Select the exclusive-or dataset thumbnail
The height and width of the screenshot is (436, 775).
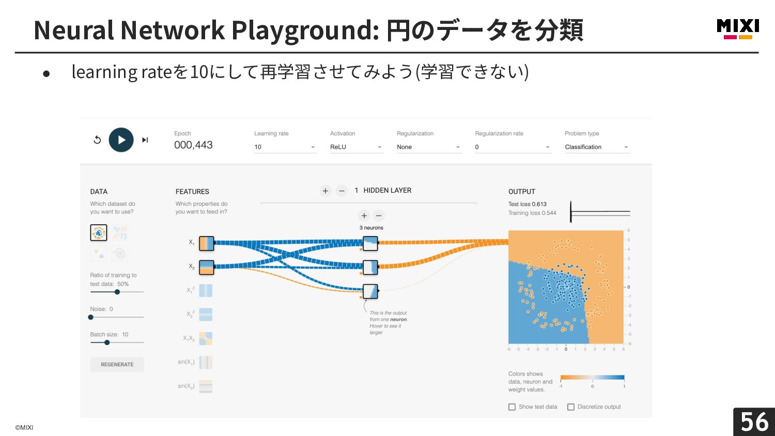tap(120, 233)
